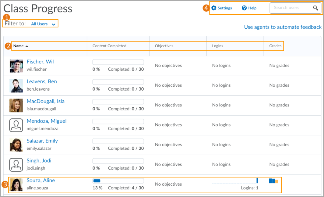Image resolution: width=324 pixels, height=197 pixels.
Task: Click the Name sort ascending arrow
Action: click(x=27, y=46)
